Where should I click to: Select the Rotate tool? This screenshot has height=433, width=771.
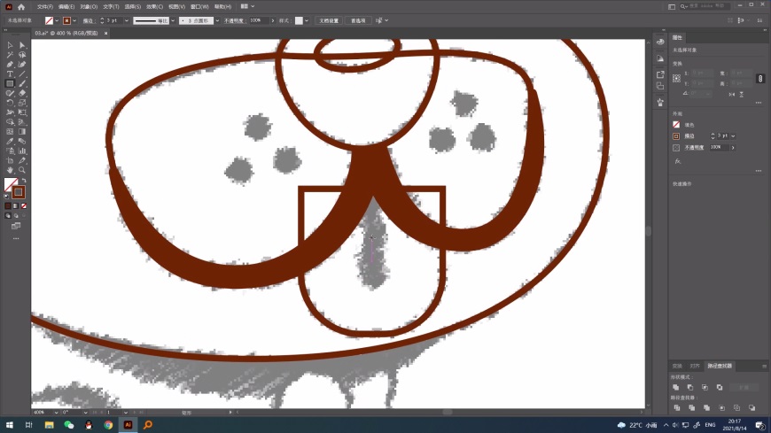click(10, 103)
